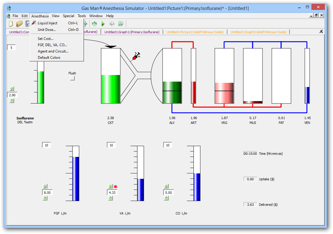Click the green DEL vaporizer gauge bar

[x=40, y=87]
